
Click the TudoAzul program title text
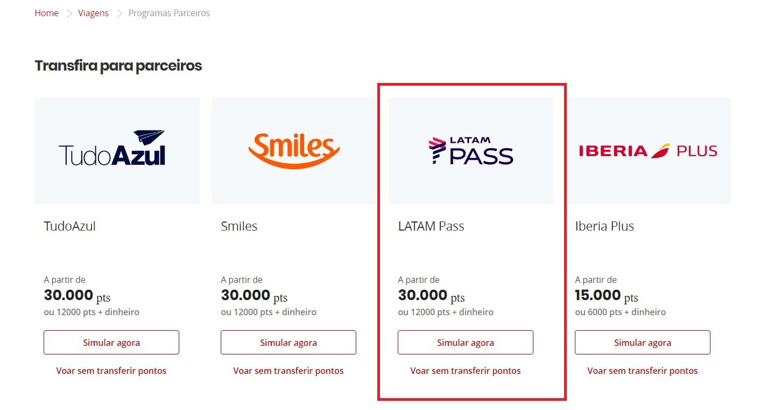point(69,226)
